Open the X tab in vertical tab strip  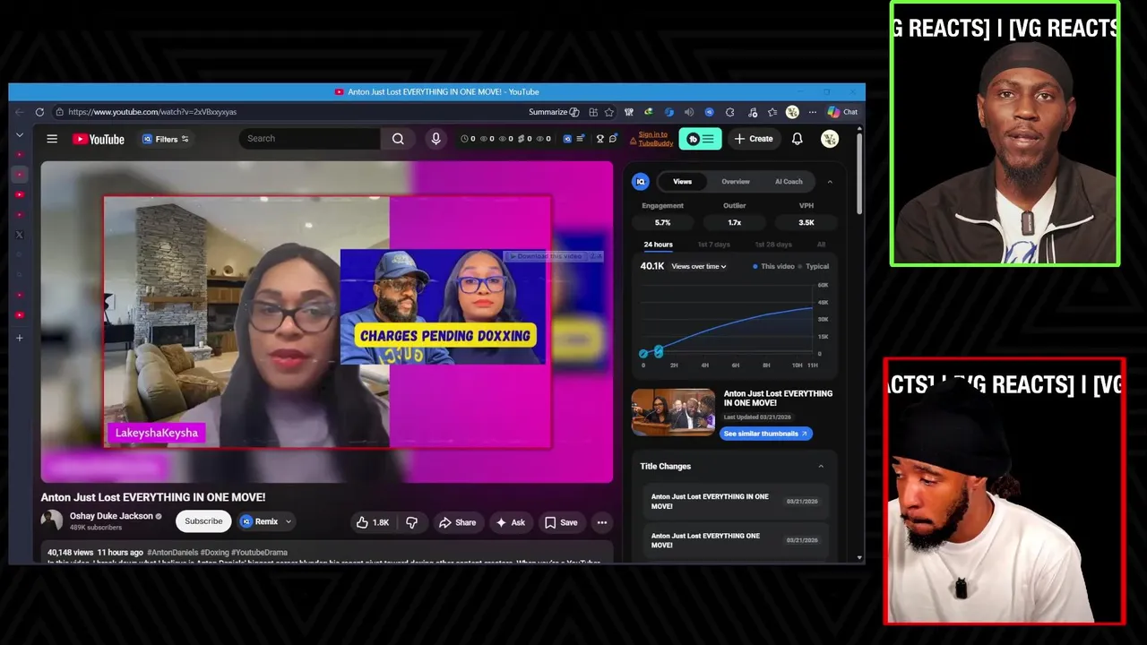pyautogui.click(x=20, y=235)
